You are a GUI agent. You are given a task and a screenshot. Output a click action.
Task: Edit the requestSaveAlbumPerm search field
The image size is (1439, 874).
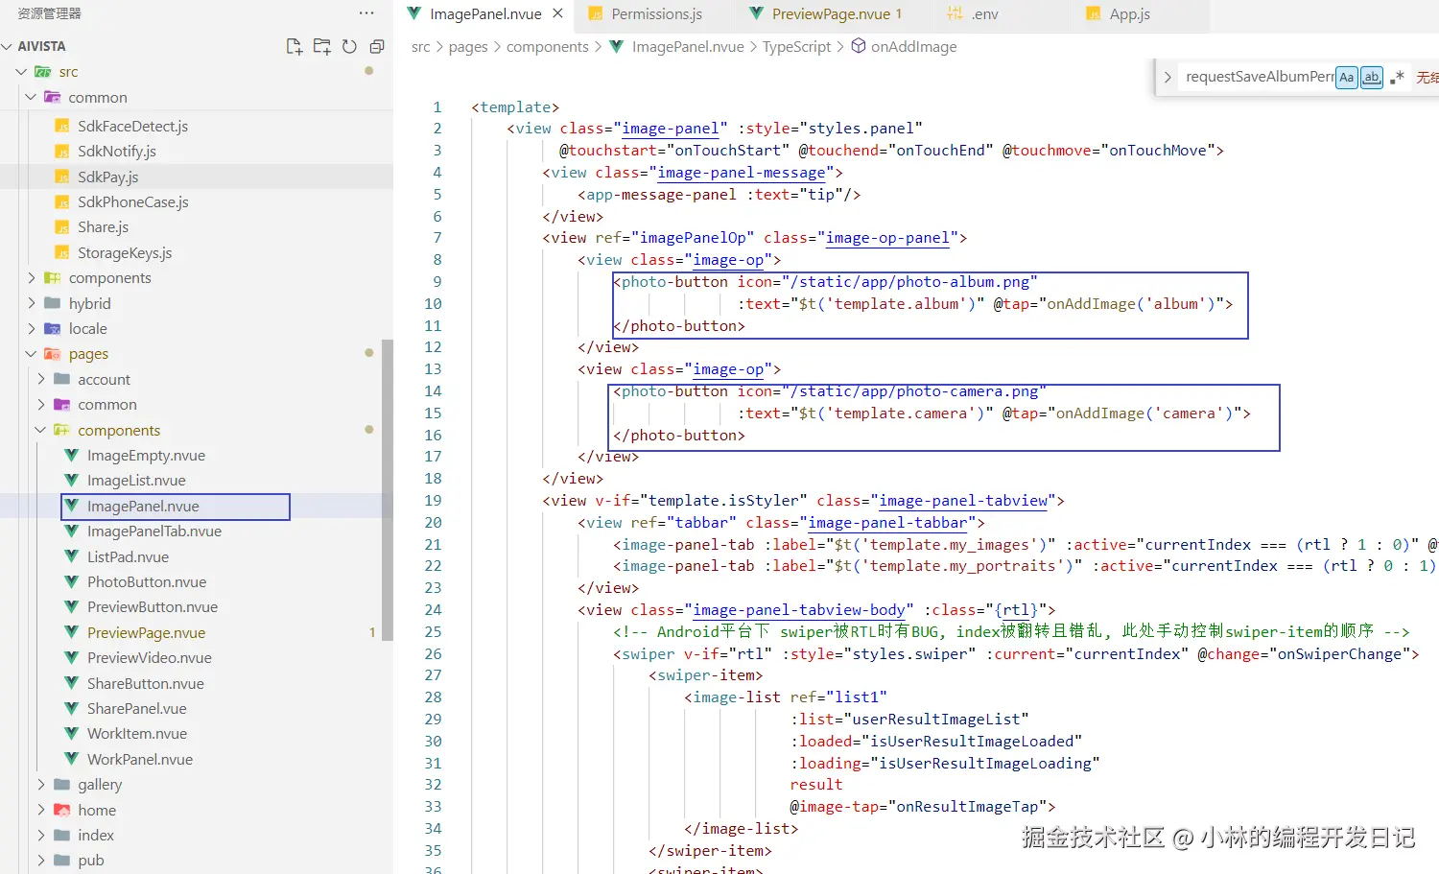coord(1258,77)
